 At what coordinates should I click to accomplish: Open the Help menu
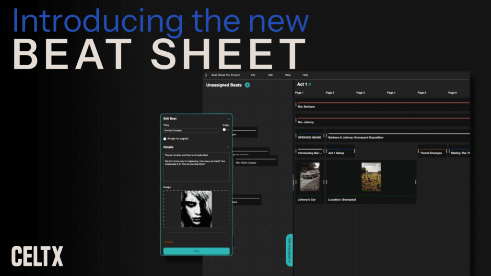pyautogui.click(x=304, y=75)
